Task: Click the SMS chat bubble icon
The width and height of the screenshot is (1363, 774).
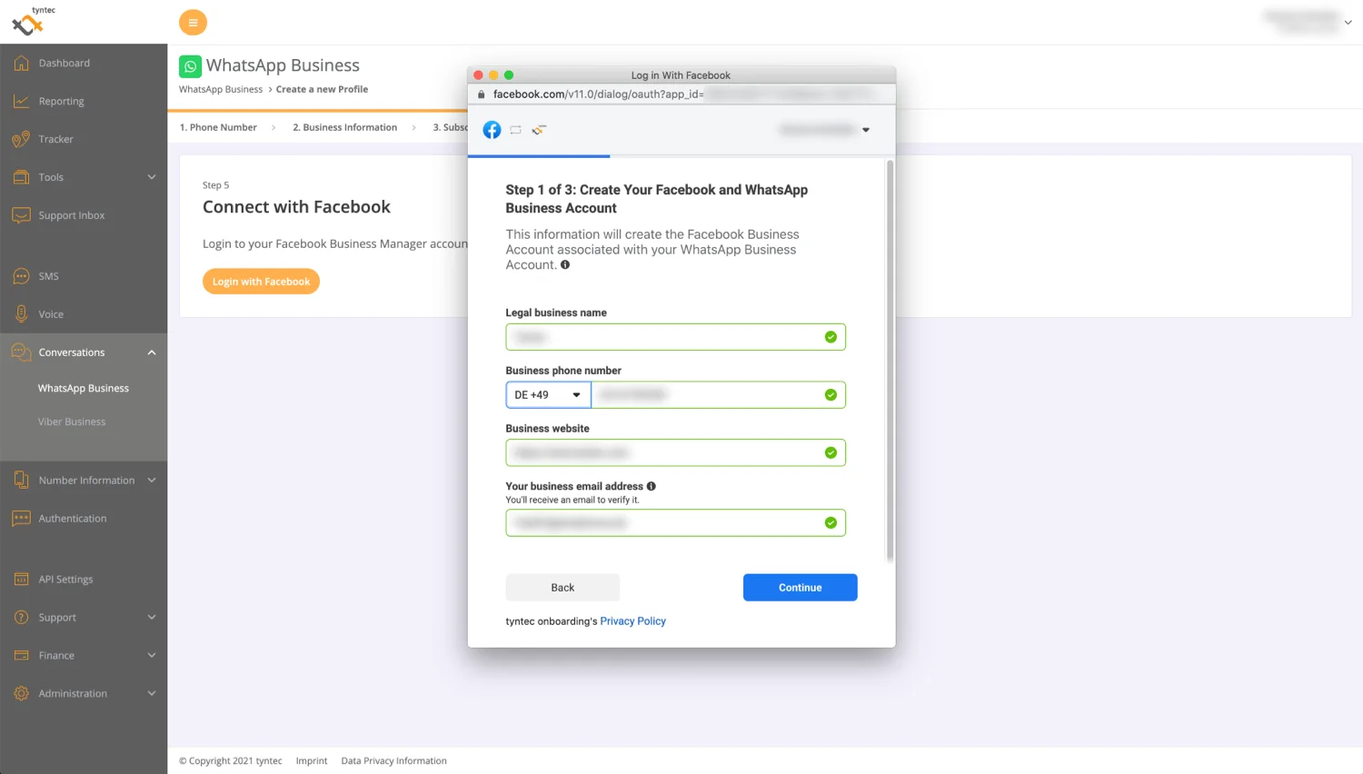Action: [x=21, y=276]
